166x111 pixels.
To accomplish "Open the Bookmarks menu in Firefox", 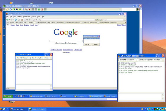I will pyautogui.click(x=26, y=17).
